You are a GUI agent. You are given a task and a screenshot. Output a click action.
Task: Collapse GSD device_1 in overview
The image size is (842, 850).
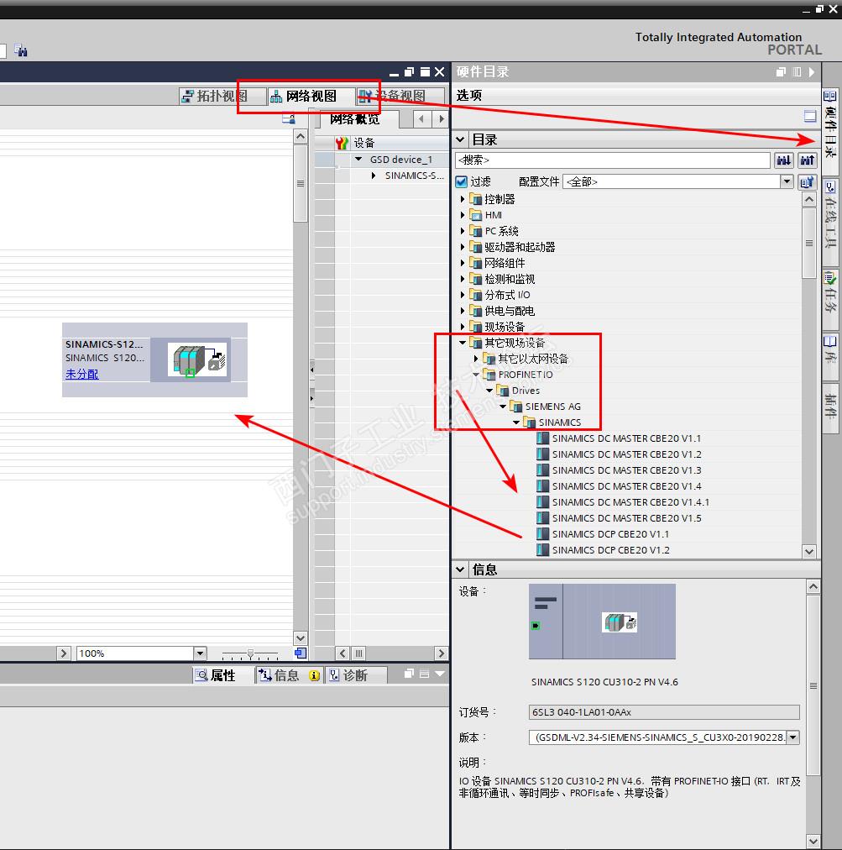click(358, 160)
